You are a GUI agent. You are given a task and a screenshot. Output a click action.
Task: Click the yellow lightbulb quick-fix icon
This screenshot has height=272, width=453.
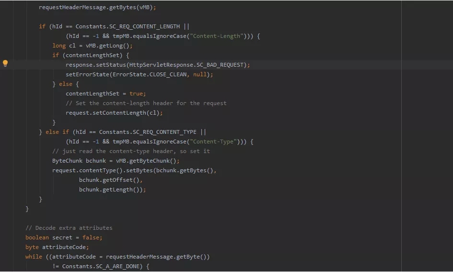click(5, 63)
